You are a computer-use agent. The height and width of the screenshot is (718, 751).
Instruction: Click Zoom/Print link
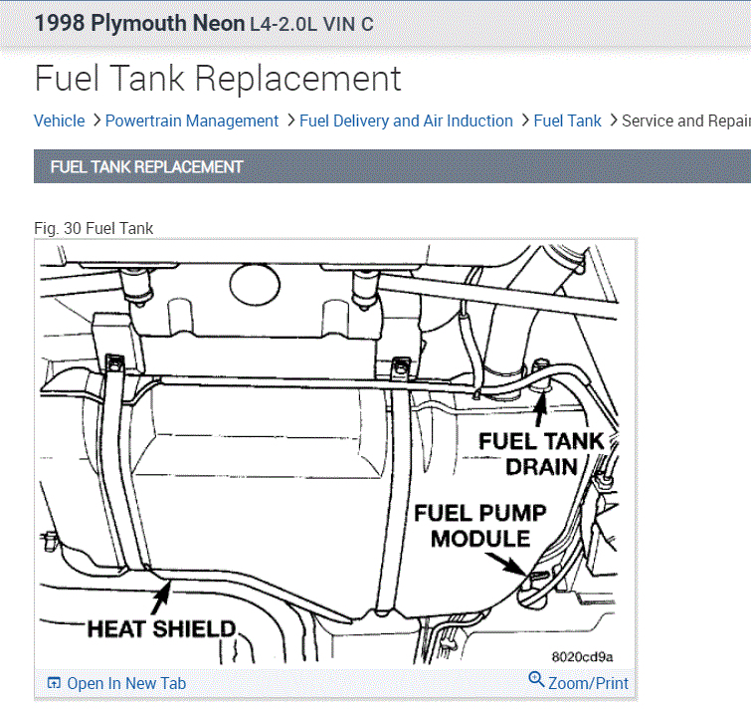588,683
